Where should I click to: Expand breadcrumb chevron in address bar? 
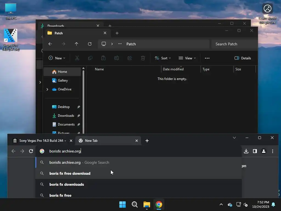[112, 44]
